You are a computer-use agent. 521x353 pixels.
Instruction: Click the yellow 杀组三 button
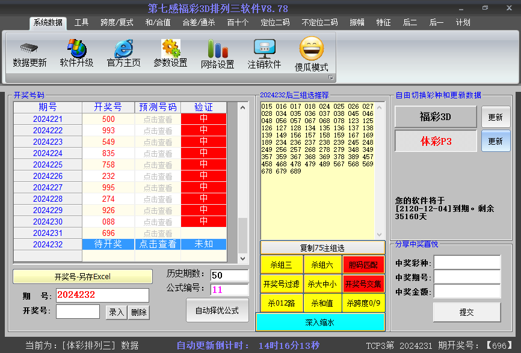coord(282,265)
